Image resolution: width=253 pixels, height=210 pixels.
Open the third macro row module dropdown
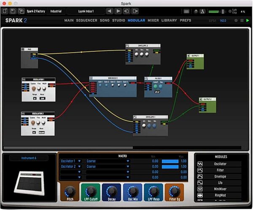point(71,172)
